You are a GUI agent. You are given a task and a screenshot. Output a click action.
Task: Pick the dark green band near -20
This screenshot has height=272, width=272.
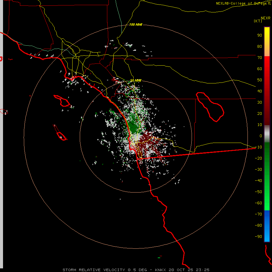tap(267, 154)
